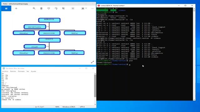
Task: Rotate the image using the rotate icon
Action: pyautogui.click(x=56, y=8)
